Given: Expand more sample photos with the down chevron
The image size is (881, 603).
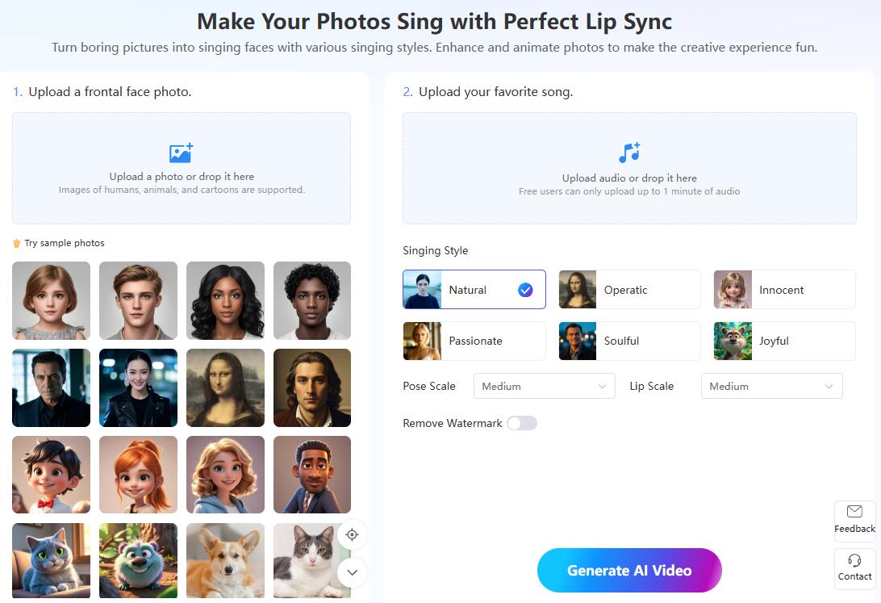Looking at the screenshot, I should point(352,572).
